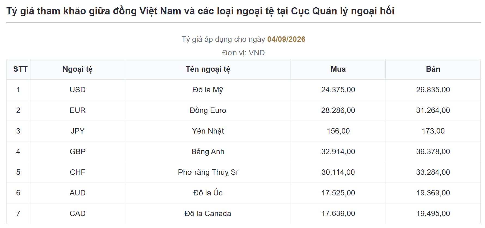This screenshot has height=228, width=485.
Task: Select the Đơn vị: VND text
Action: click(243, 53)
